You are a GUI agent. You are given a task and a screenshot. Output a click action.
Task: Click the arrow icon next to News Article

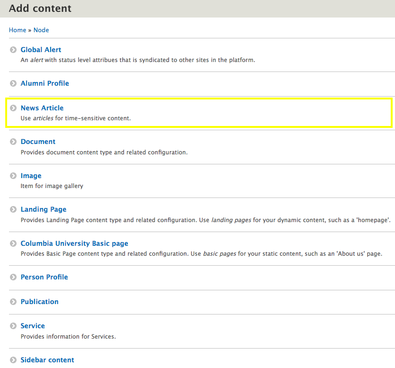(13, 108)
